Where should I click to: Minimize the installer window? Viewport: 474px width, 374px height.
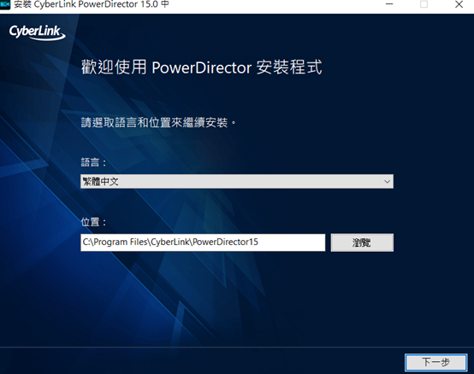point(389,4)
